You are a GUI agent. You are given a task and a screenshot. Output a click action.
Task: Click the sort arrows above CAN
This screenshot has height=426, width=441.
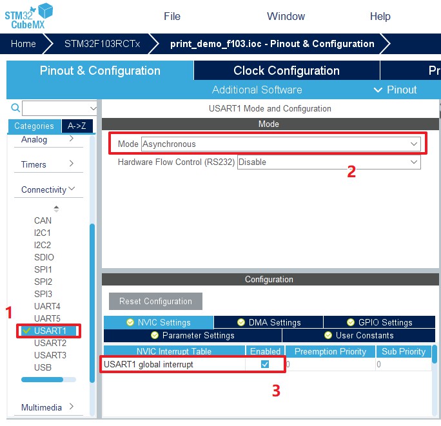point(56,209)
